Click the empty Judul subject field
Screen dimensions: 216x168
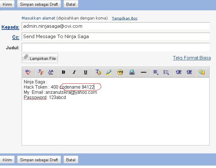coord(116,47)
